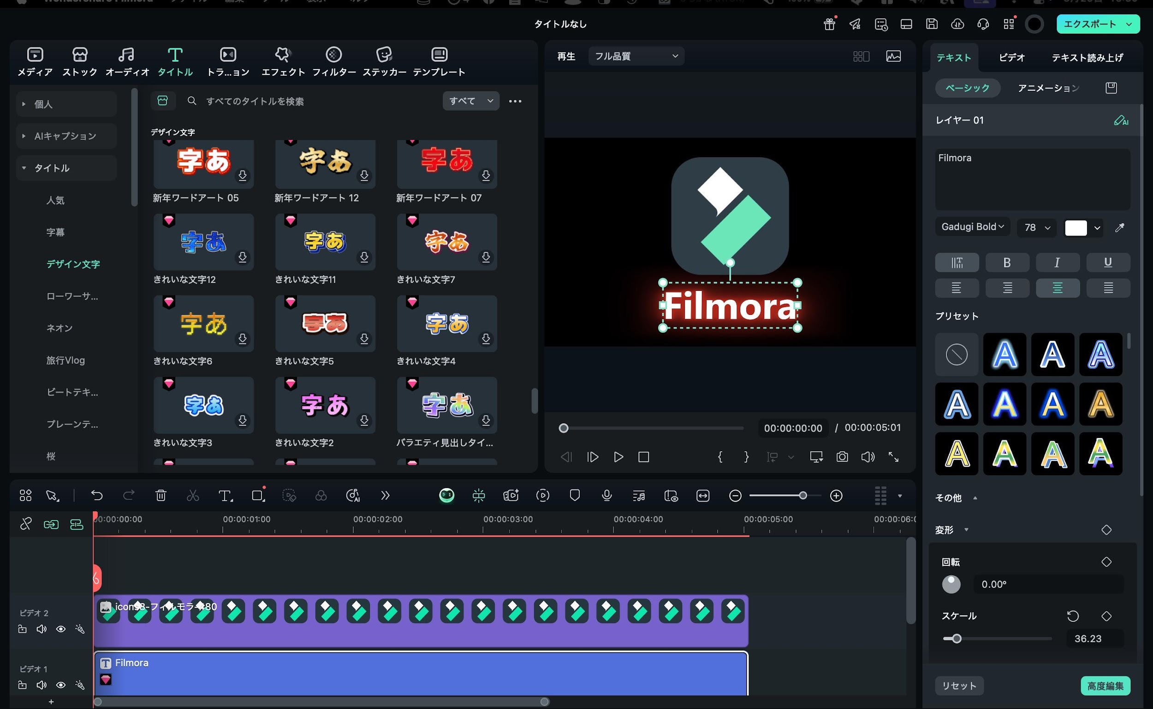Open the font size 78 dropdown
Image resolution: width=1153 pixels, height=709 pixels.
coord(1037,227)
